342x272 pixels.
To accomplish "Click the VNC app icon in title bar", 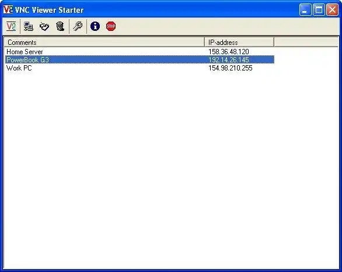I will click(8, 9).
